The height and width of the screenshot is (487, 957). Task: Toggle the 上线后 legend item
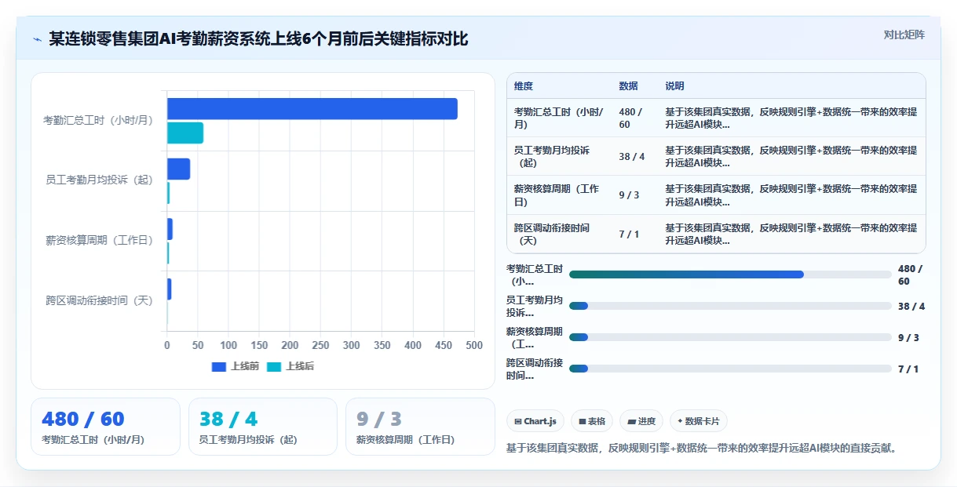[290, 366]
